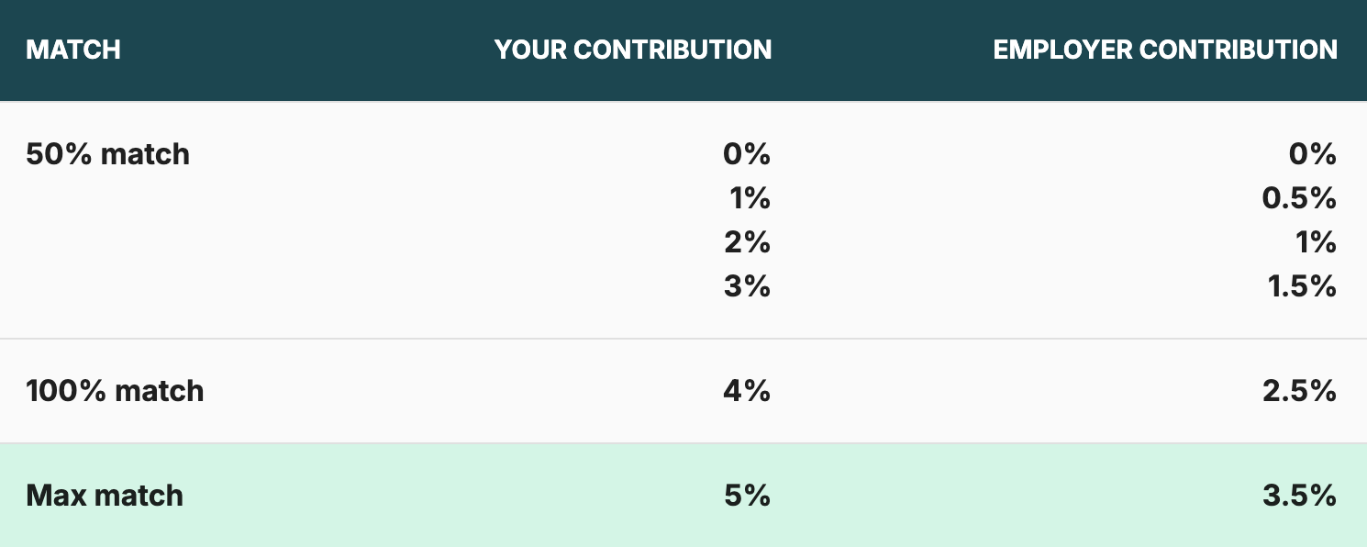Screen dimensions: 1367x547
Task: Click the green highlighted Max match row
Action: pyautogui.click(x=683, y=496)
